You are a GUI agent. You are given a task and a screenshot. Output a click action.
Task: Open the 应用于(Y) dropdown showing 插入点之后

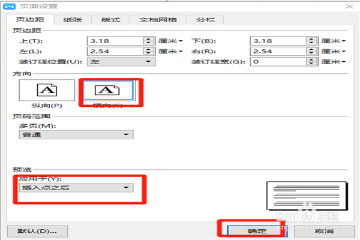[x=76, y=188]
